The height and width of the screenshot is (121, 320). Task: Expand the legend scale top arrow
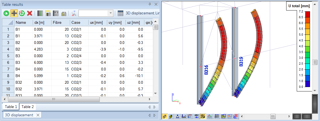point(314,4)
